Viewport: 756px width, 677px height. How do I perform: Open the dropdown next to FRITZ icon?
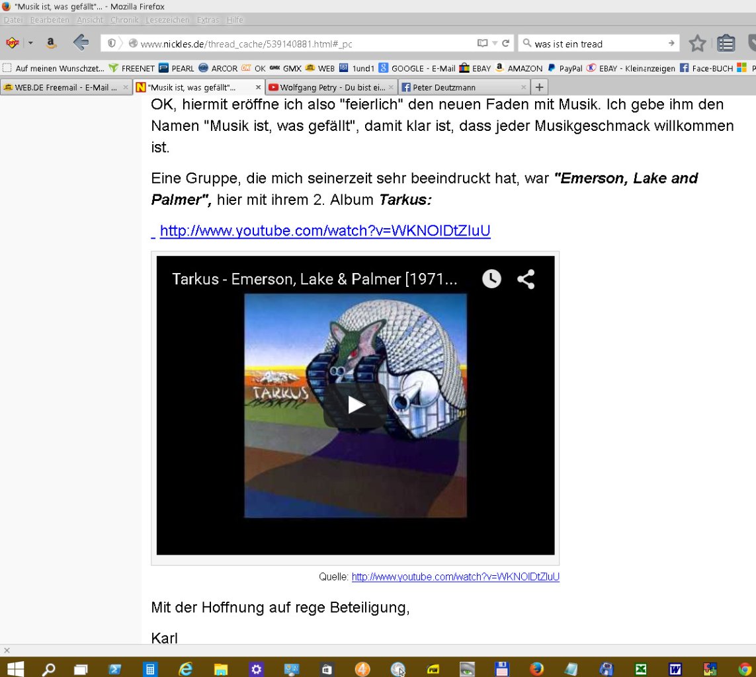(x=30, y=43)
